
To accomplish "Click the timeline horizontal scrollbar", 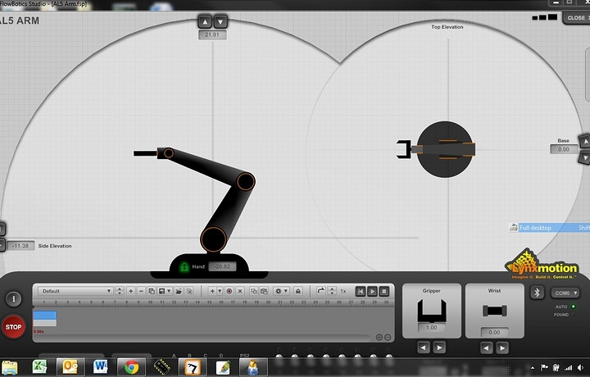I will 202,338.
